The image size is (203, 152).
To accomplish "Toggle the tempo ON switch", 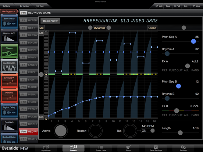I will click(148, 131).
